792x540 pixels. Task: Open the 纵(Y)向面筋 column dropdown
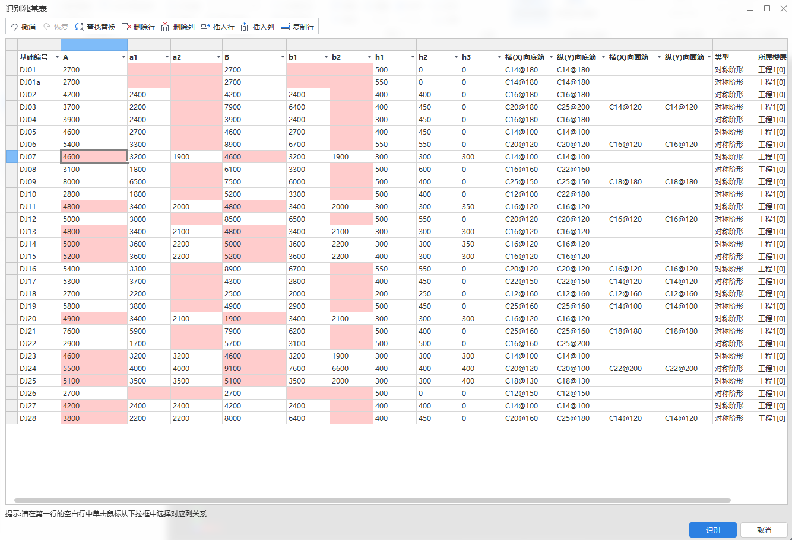(x=709, y=57)
